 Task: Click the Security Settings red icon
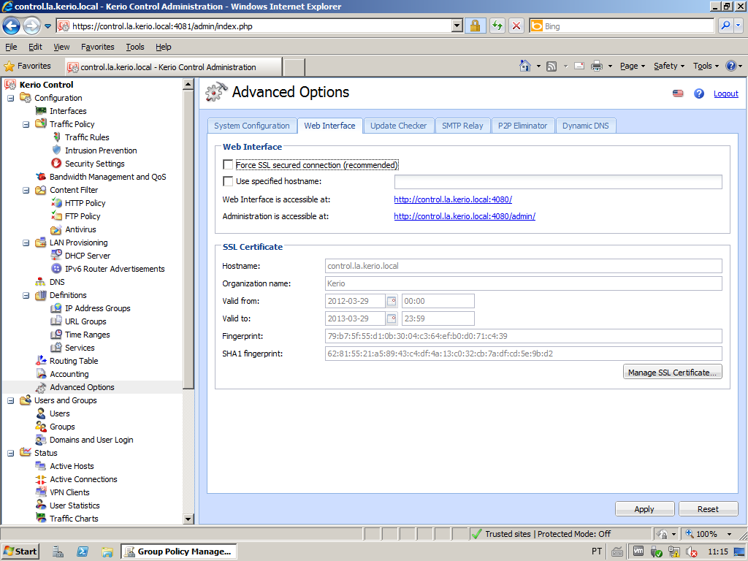point(56,163)
